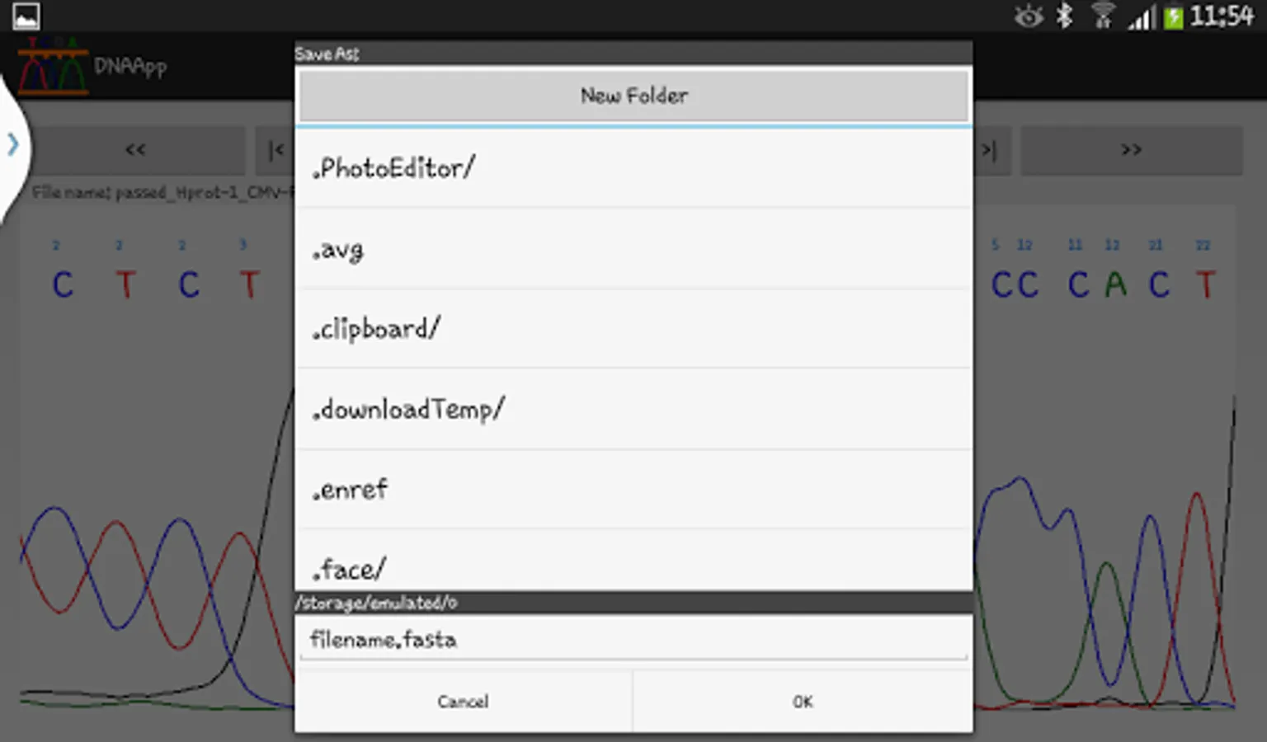1267x742 pixels.
Task: Confirm saving with OK button
Action: pos(803,702)
